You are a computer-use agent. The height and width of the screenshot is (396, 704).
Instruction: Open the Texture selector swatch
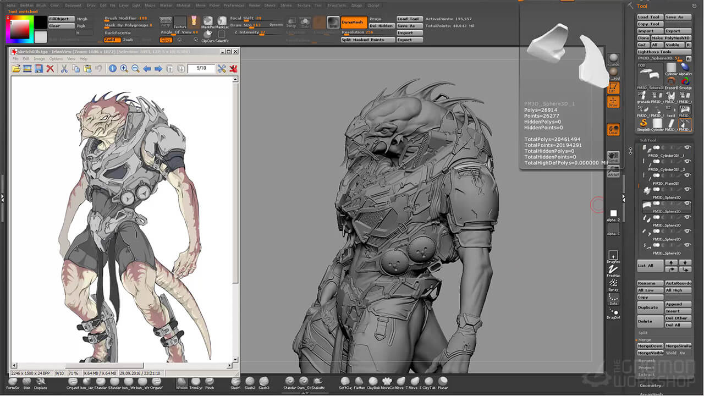click(x=180, y=22)
